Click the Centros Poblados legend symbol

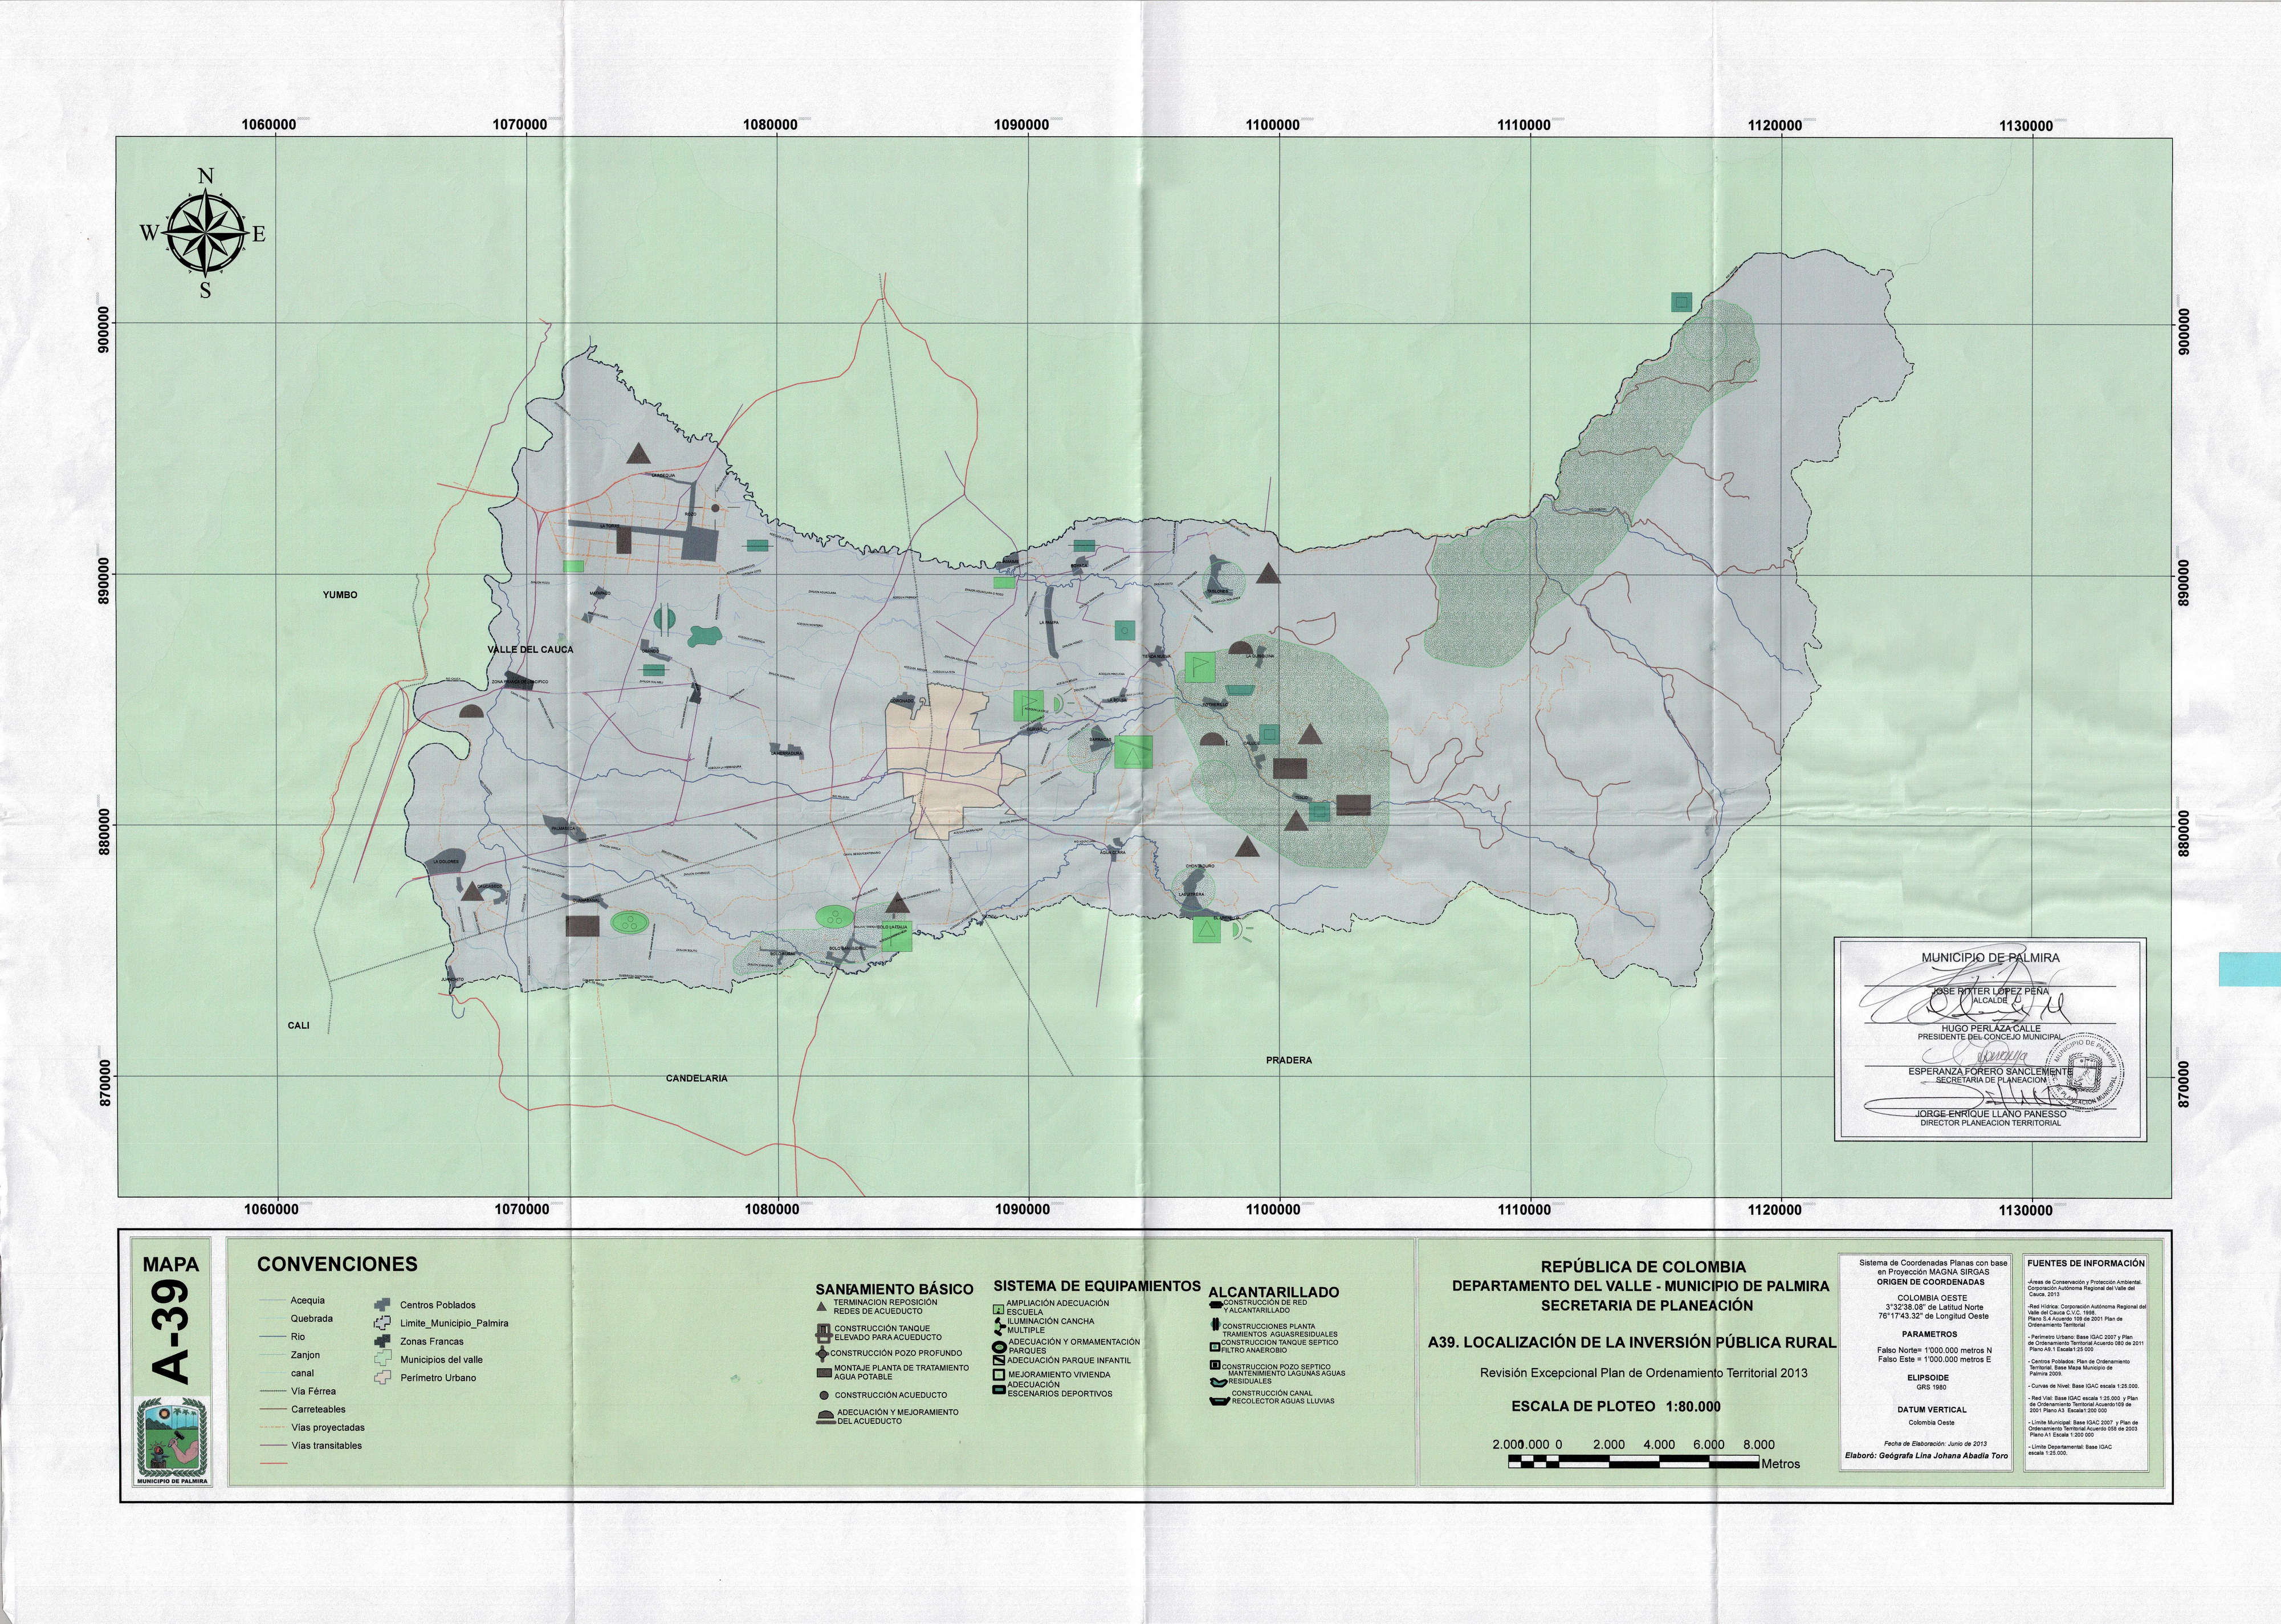click(382, 1305)
